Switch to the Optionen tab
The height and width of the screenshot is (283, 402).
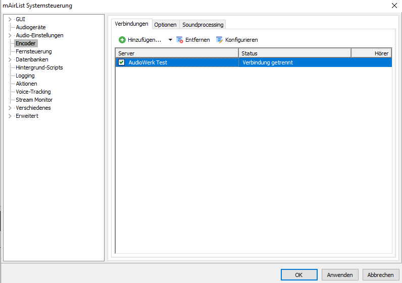coord(165,25)
